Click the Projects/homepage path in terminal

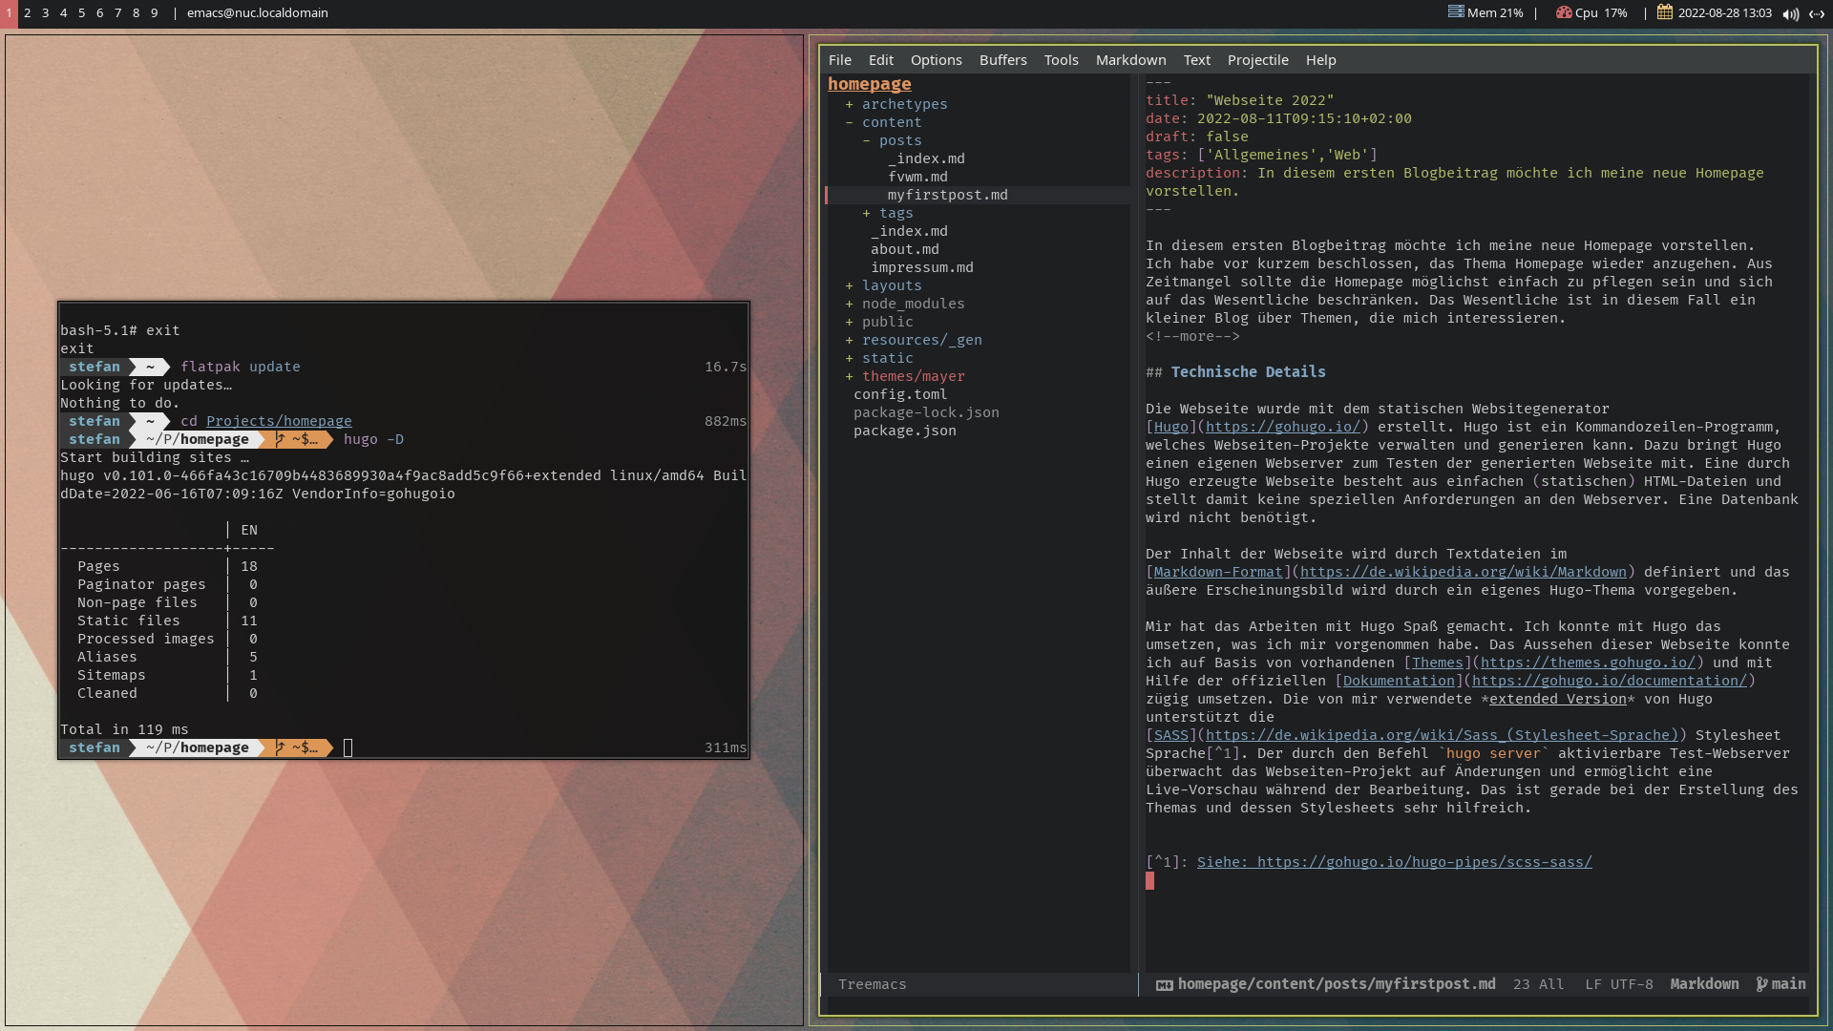(x=279, y=421)
